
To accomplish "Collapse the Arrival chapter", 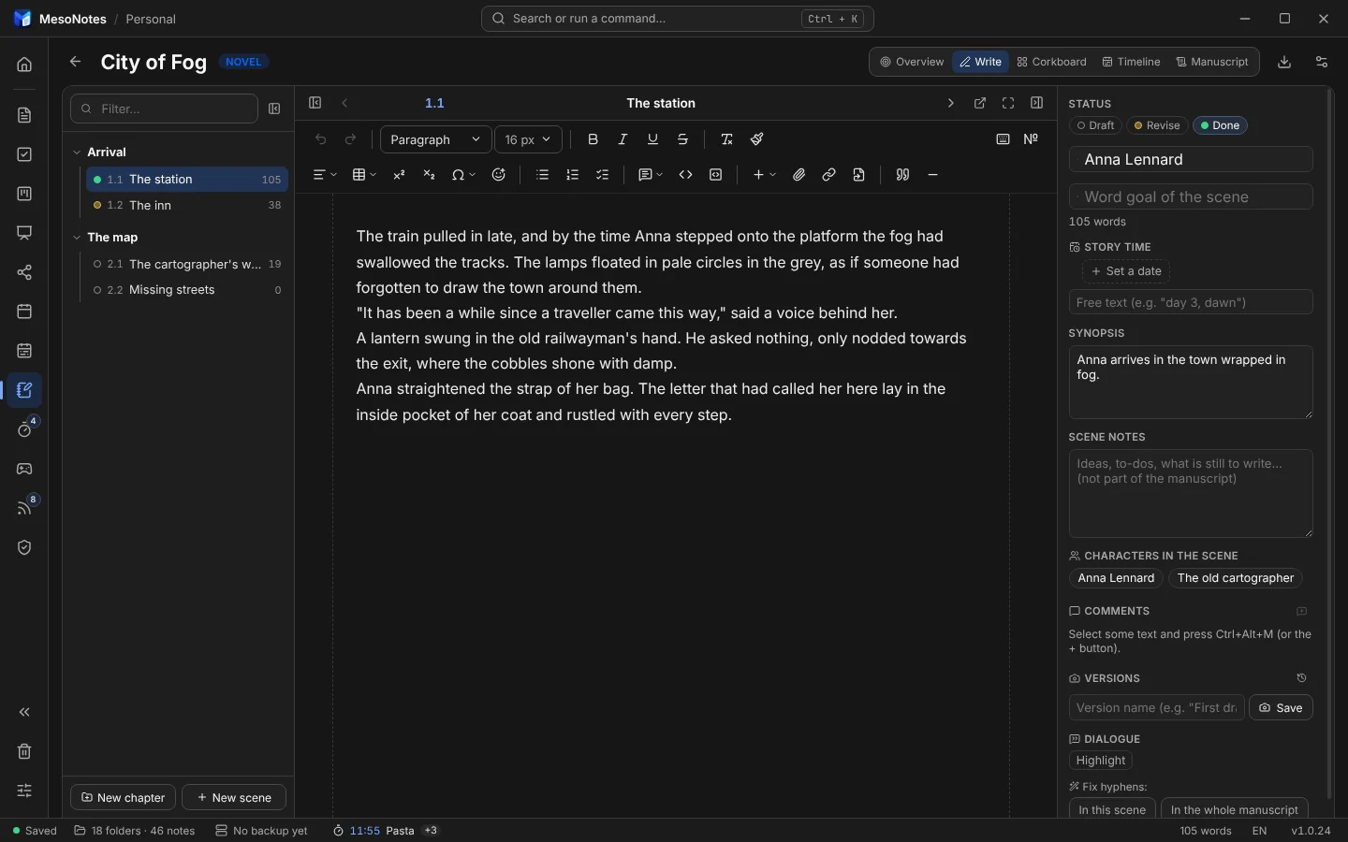I will 77,152.
